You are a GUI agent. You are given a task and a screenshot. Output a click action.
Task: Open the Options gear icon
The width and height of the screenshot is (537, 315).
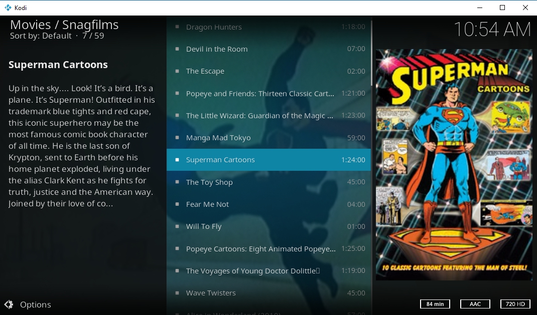pyautogui.click(x=9, y=304)
